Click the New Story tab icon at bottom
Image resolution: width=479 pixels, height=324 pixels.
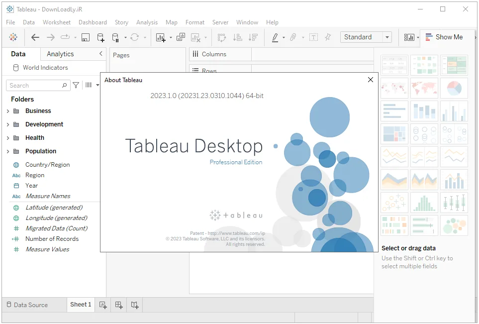point(135,305)
